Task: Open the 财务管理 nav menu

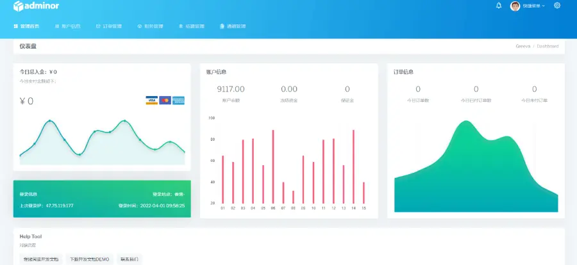Action: tap(150, 26)
